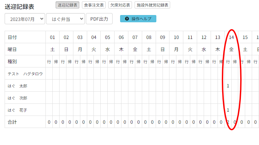
Task: Click the テスト ハグタロウ row name
Action: (x=25, y=74)
